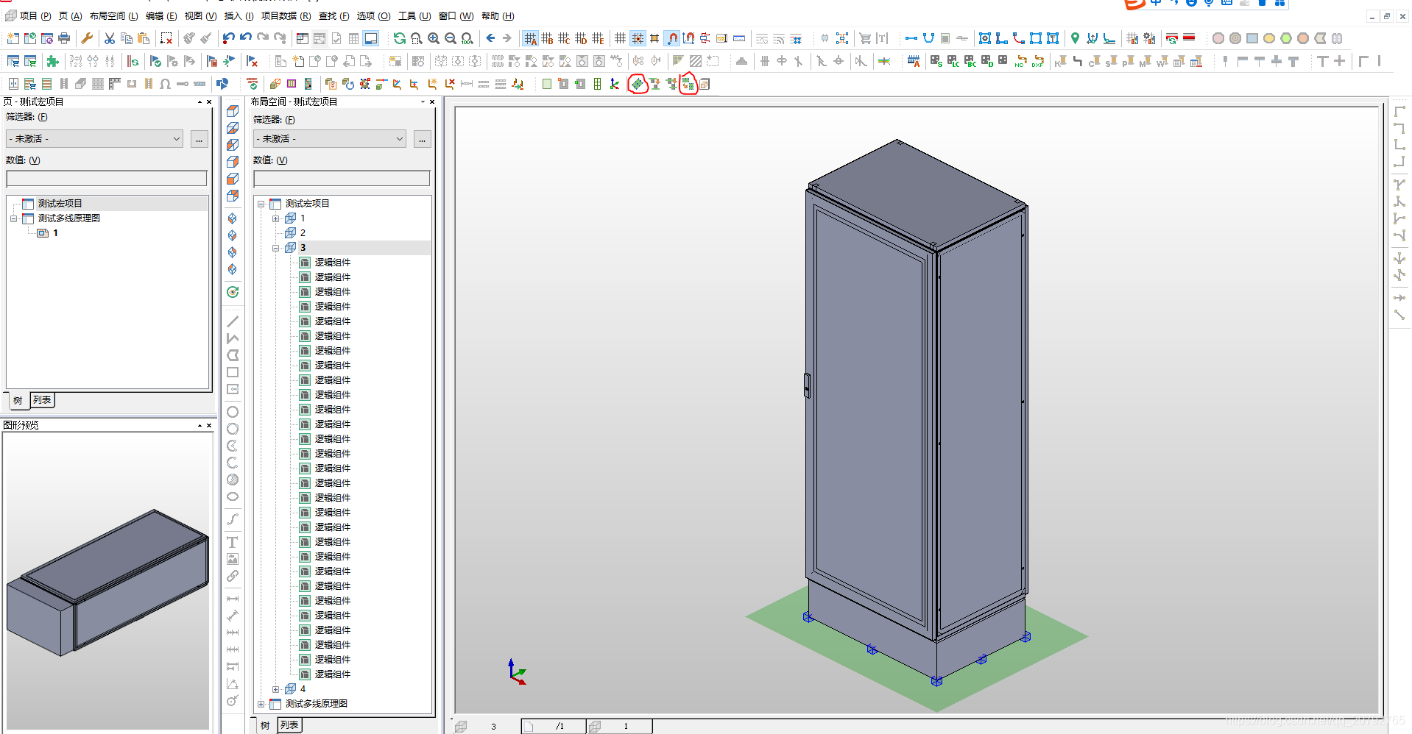The width and height of the screenshot is (1412, 734).
Task: Click the Print icon in toolbar
Action: (x=65, y=38)
